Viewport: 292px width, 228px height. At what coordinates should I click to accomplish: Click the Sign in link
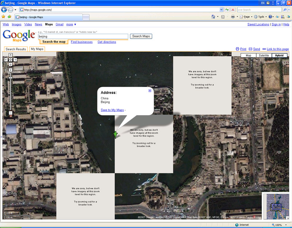[276, 24]
